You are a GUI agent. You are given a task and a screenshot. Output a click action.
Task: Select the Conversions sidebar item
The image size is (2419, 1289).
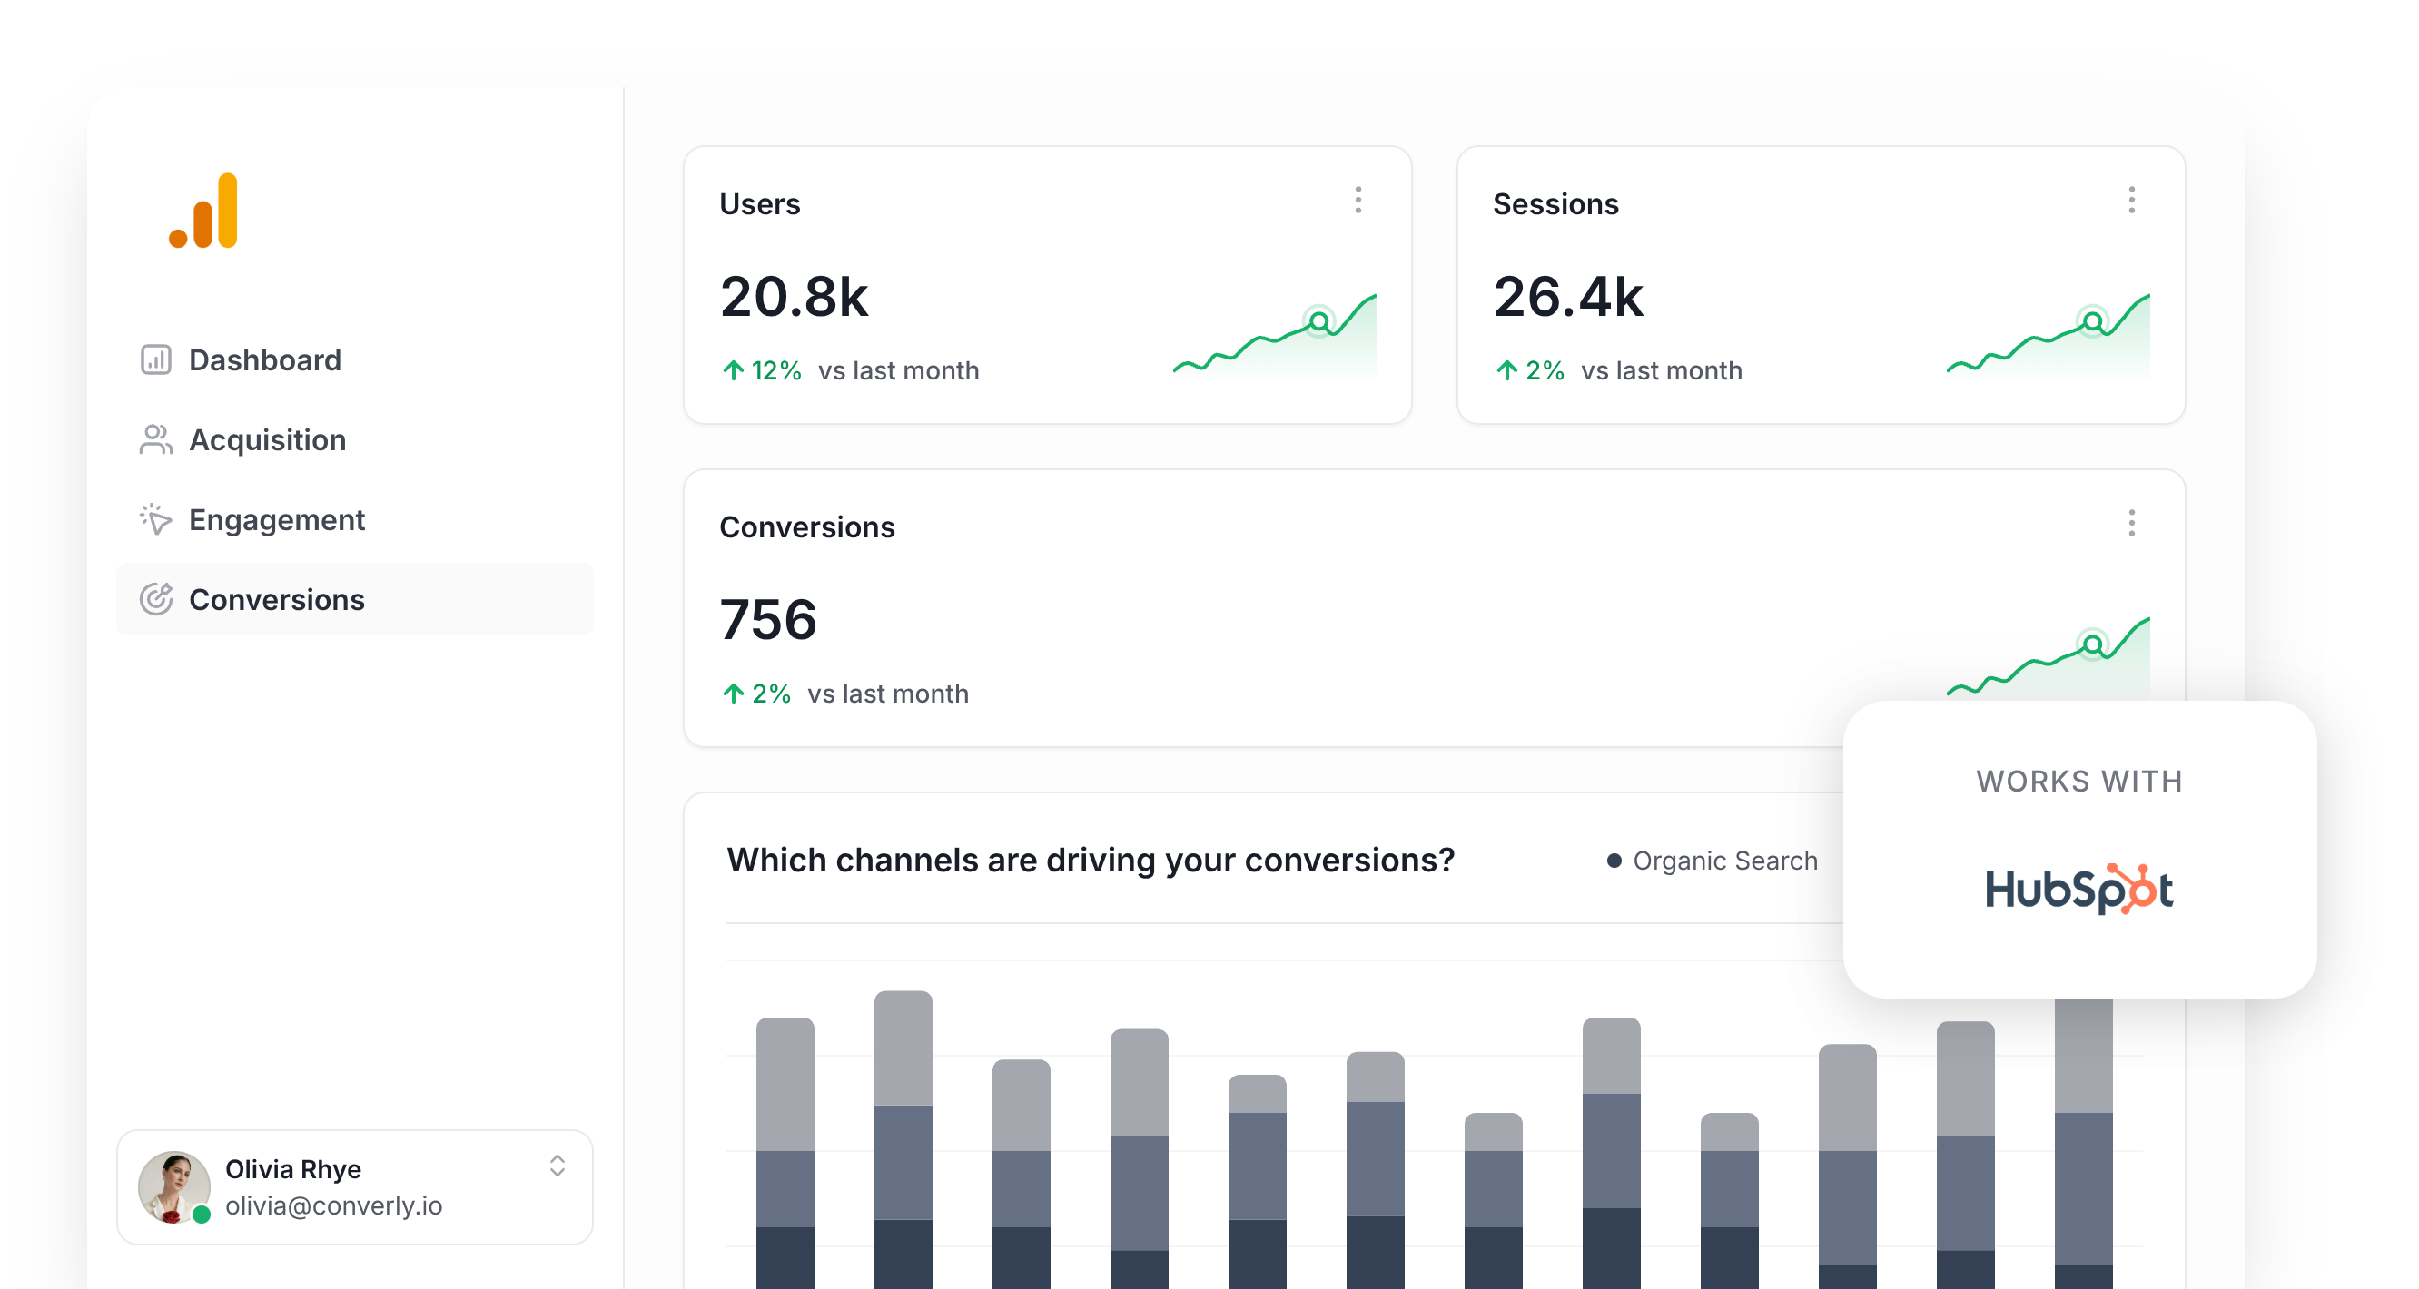pos(277,599)
